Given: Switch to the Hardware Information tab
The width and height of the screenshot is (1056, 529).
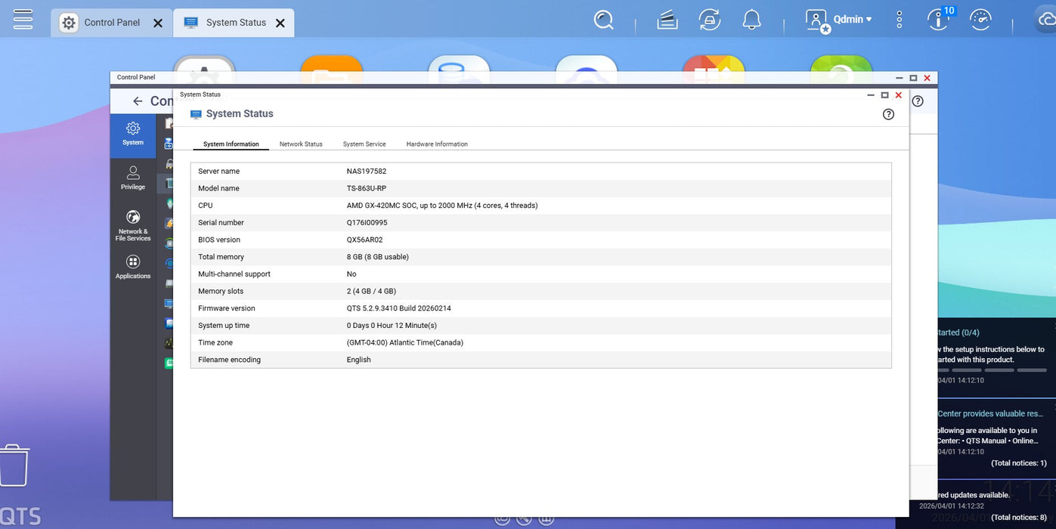Looking at the screenshot, I should tap(437, 144).
